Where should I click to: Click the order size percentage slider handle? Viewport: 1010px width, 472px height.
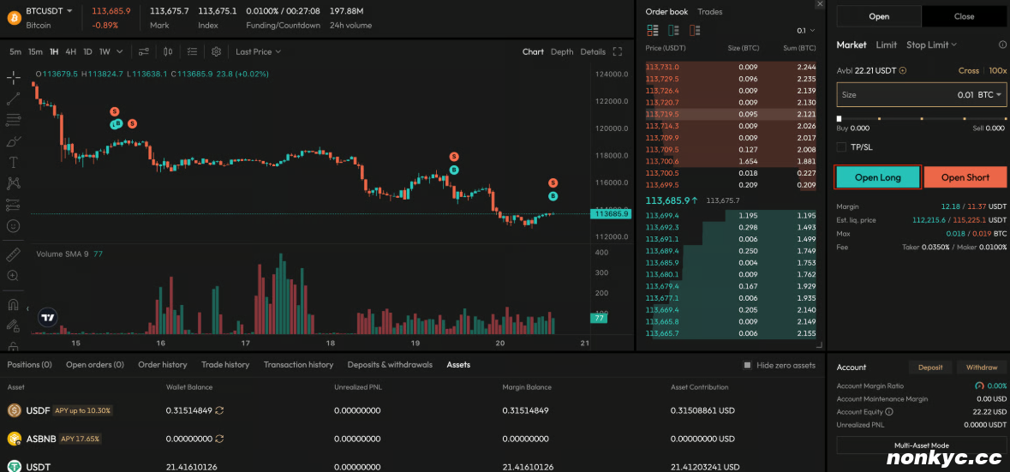(839, 118)
